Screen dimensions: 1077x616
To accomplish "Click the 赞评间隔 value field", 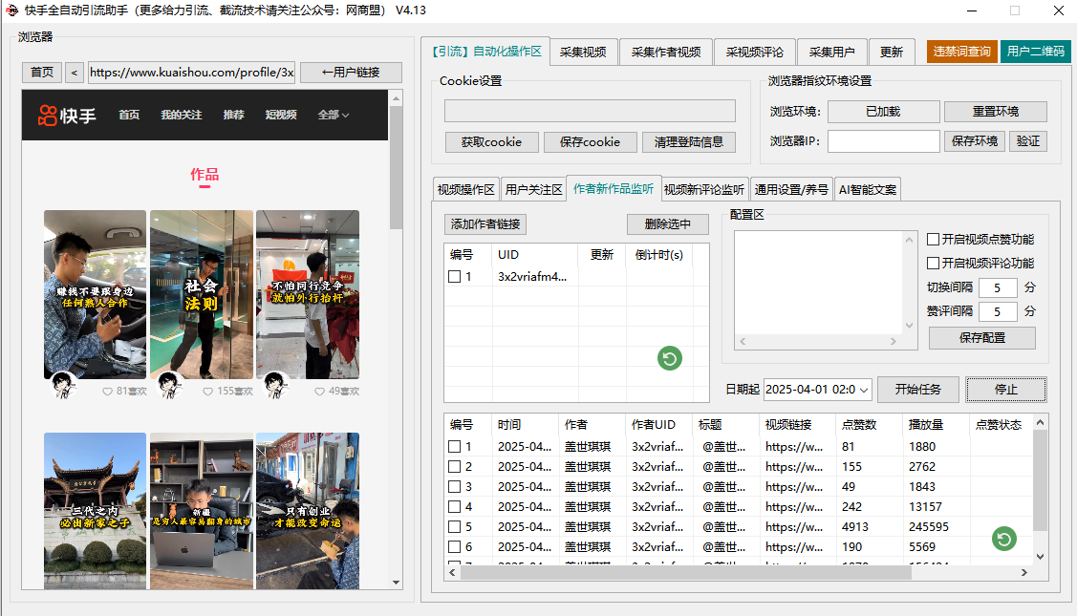I will tap(998, 311).
